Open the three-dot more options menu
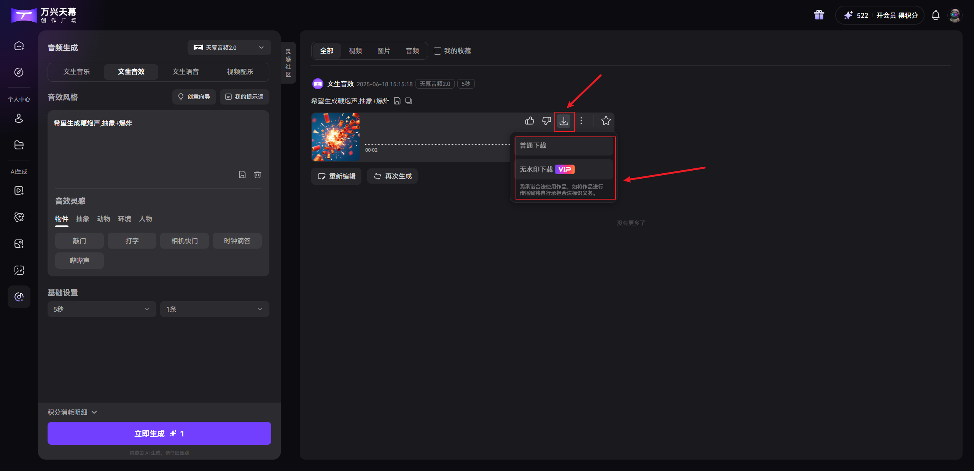Viewport: 974px width, 471px height. pos(581,121)
